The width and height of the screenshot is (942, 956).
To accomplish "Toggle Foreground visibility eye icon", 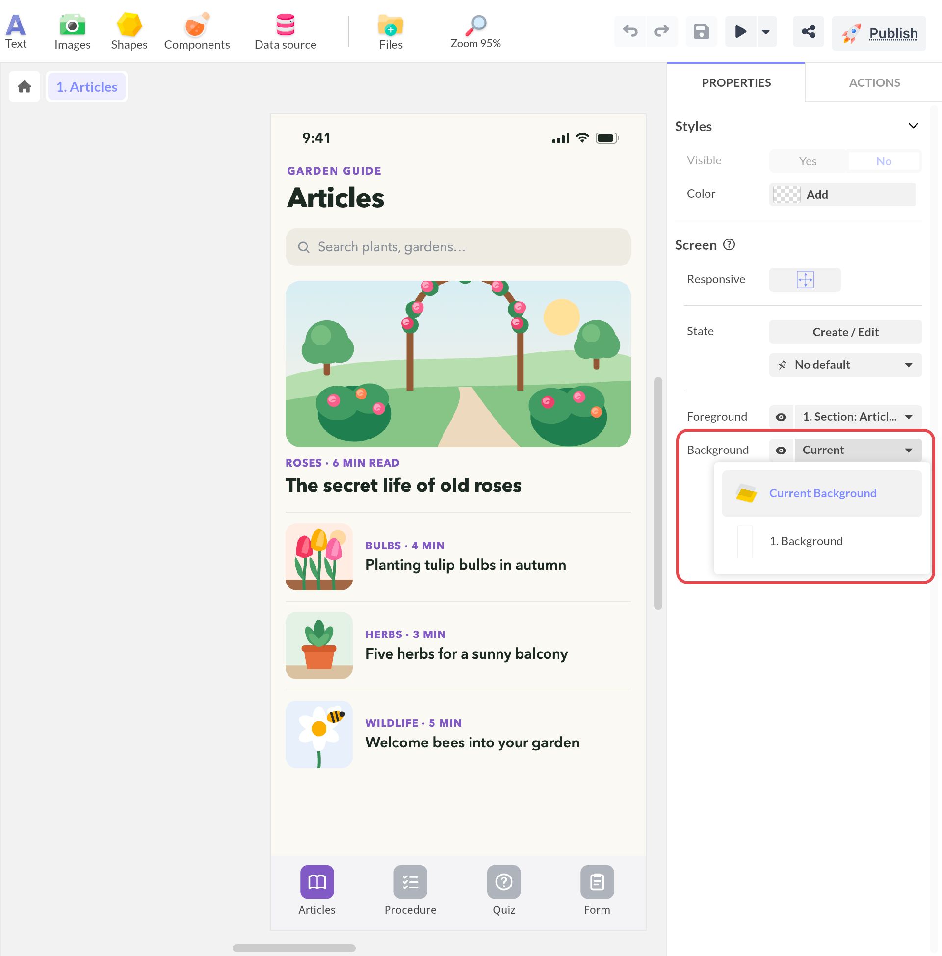I will [781, 417].
